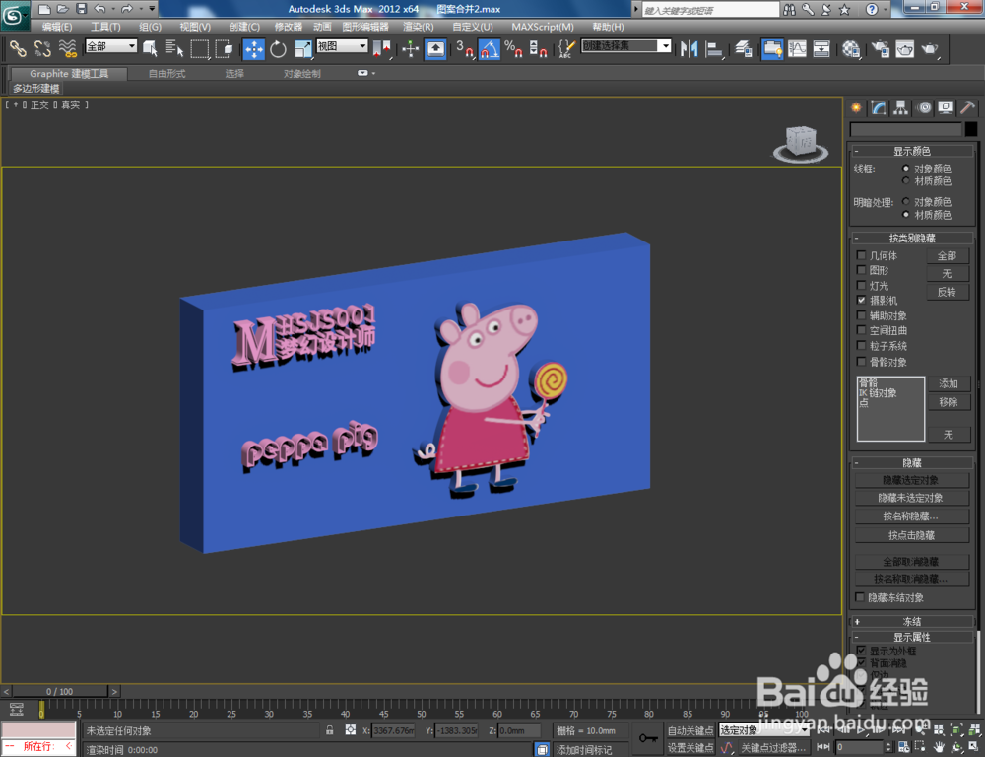Click the rightmost Render Production teapot icon

(x=929, y=48)
